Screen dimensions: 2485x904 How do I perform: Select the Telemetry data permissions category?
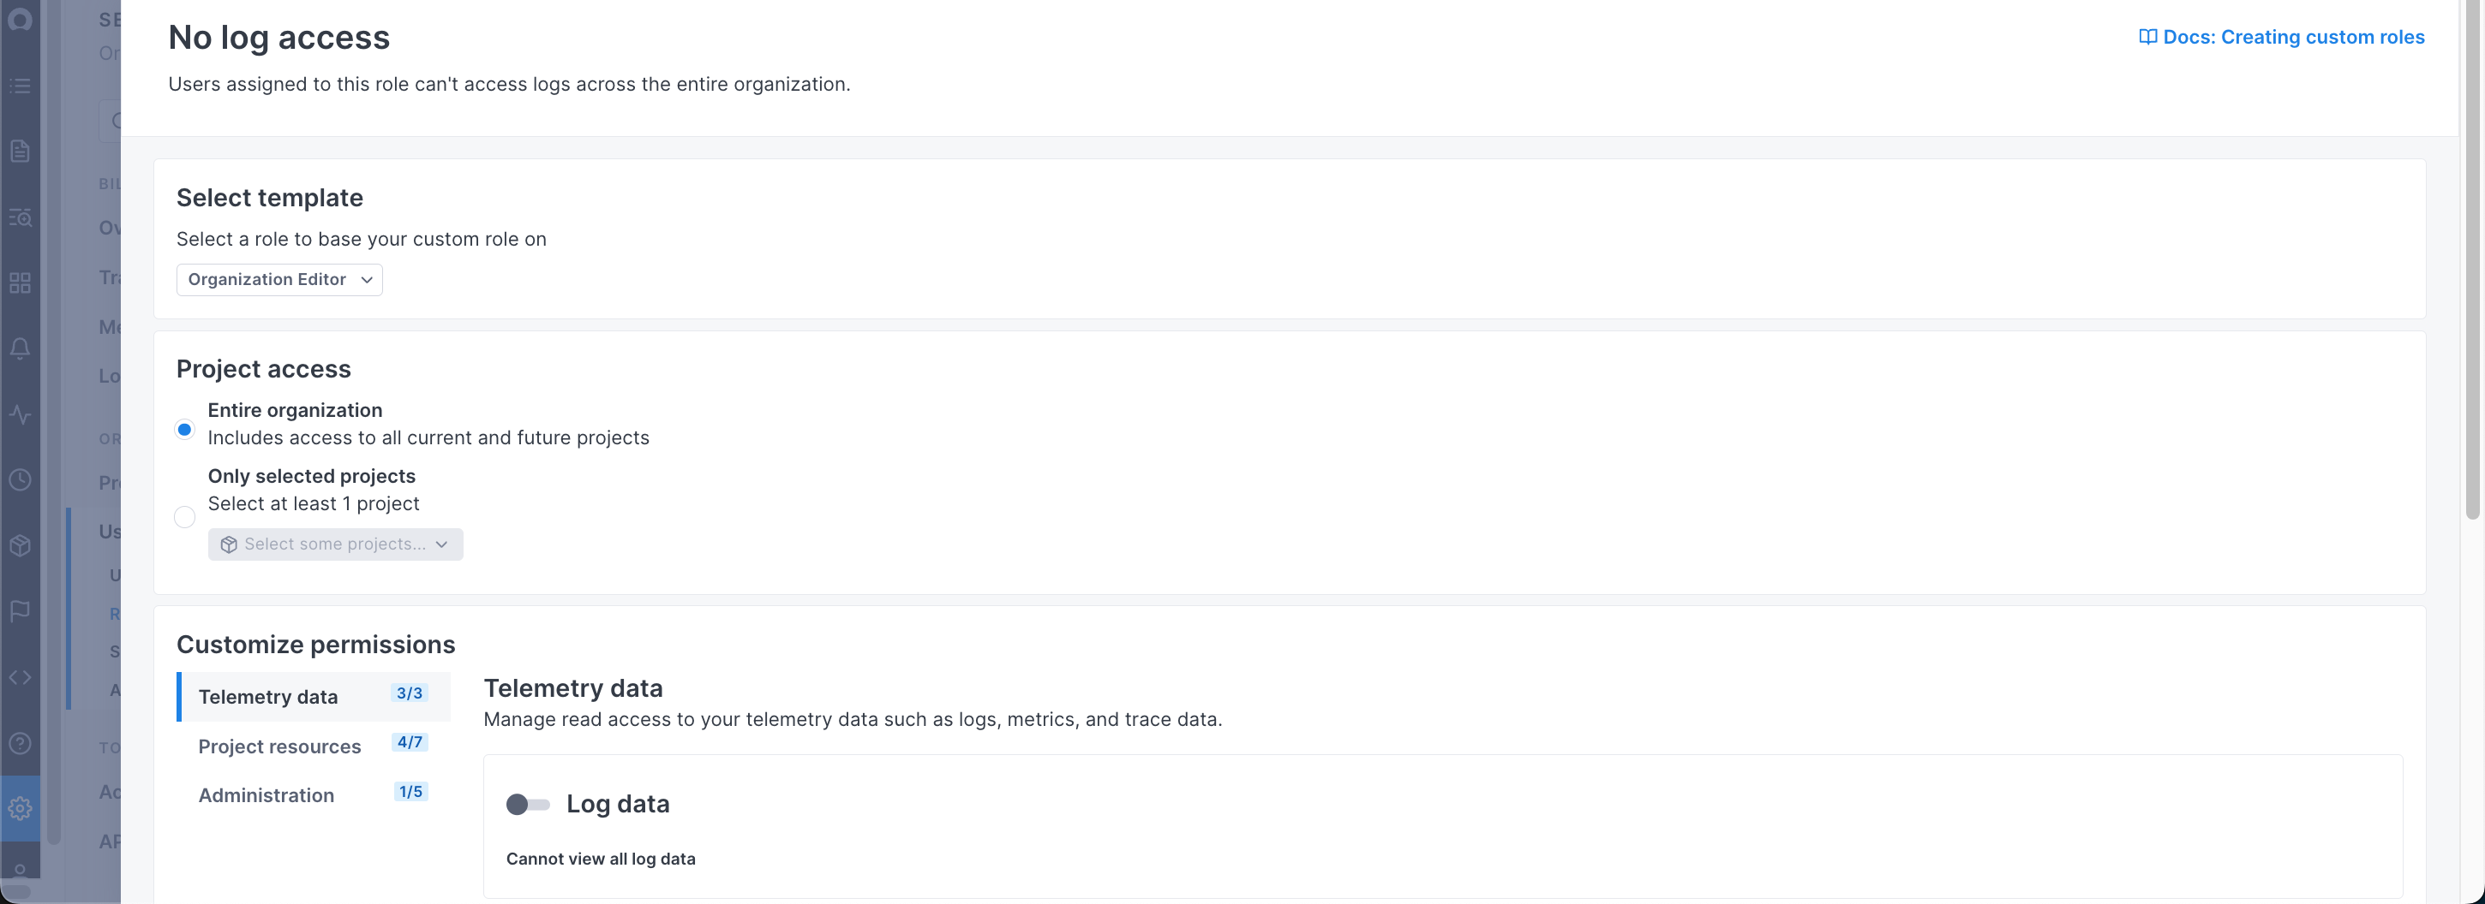click(268, 696)
